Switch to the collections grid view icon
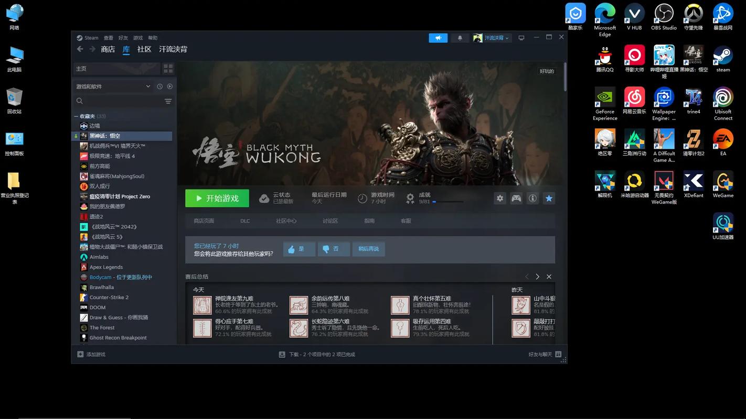Viewport: 746px width, 419px height. click(x=168, y=69)
